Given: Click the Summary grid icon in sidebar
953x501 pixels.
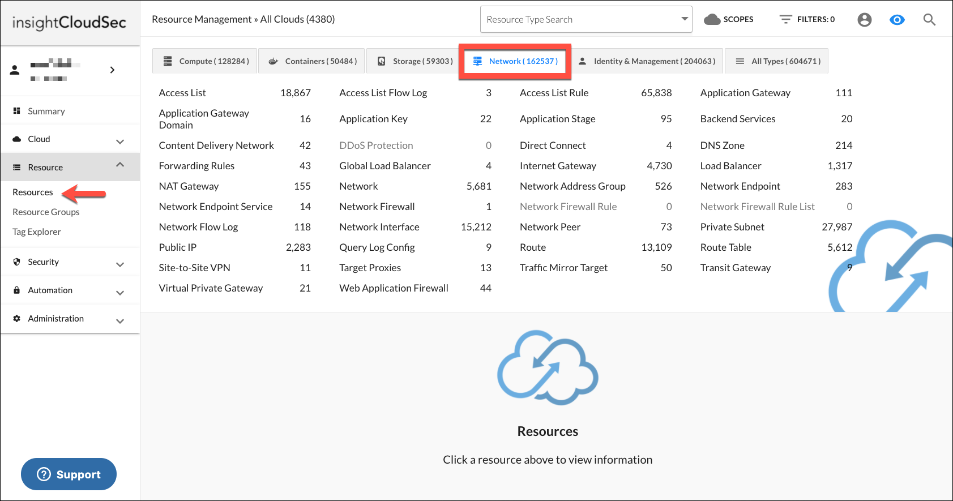Looking at the screenshot, I should point(17,111).
